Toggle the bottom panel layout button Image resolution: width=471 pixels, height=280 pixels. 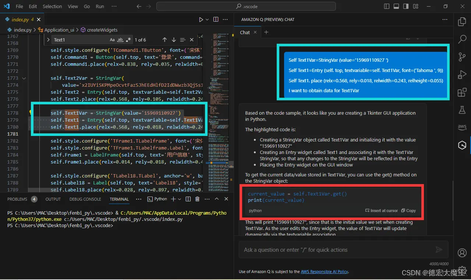coord(396,6)
